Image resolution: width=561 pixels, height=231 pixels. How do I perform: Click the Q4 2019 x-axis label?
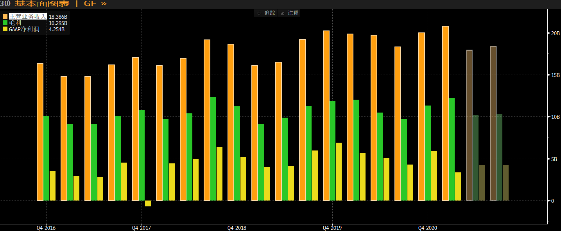[332, 228]
